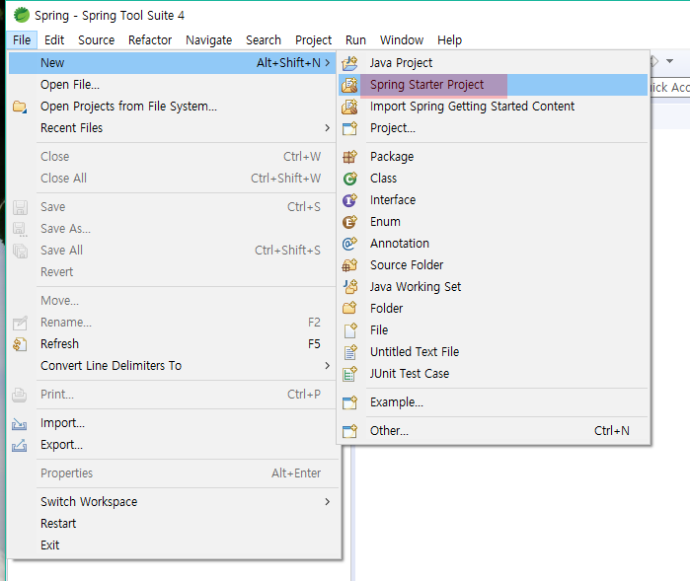The height and width of the screenshot is (581, 690).
Task: Choose Export... in File menu
Action: pyautogui.click(x=172, y=445)
